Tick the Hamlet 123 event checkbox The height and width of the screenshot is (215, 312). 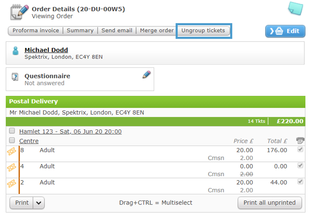[x=12, y=131]
